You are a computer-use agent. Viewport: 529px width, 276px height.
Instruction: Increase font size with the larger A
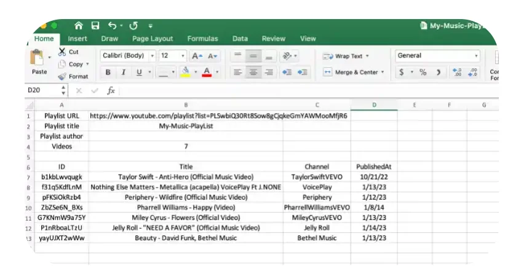click(x=197, y=56)
